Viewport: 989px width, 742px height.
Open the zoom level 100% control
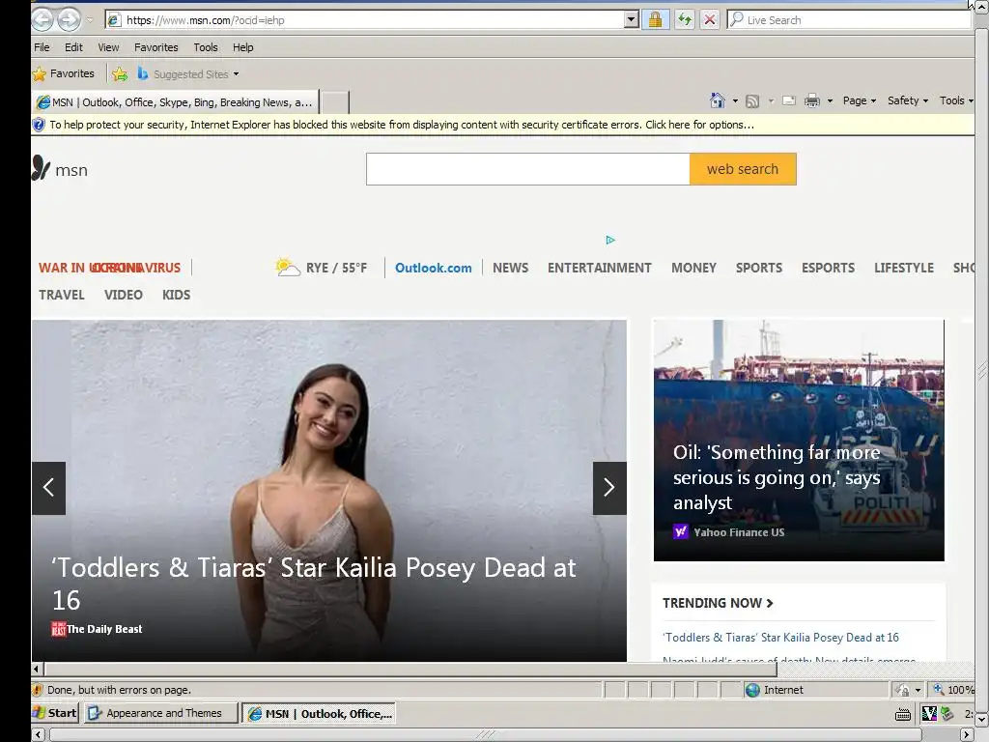point(953,690)
